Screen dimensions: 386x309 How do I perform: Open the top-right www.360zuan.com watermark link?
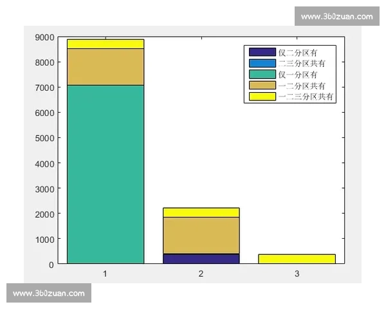click(x=336, y=17)
